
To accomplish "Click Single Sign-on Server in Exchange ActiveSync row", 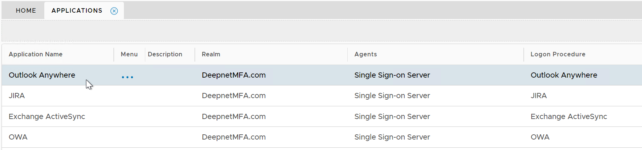I will pos(392,116).
